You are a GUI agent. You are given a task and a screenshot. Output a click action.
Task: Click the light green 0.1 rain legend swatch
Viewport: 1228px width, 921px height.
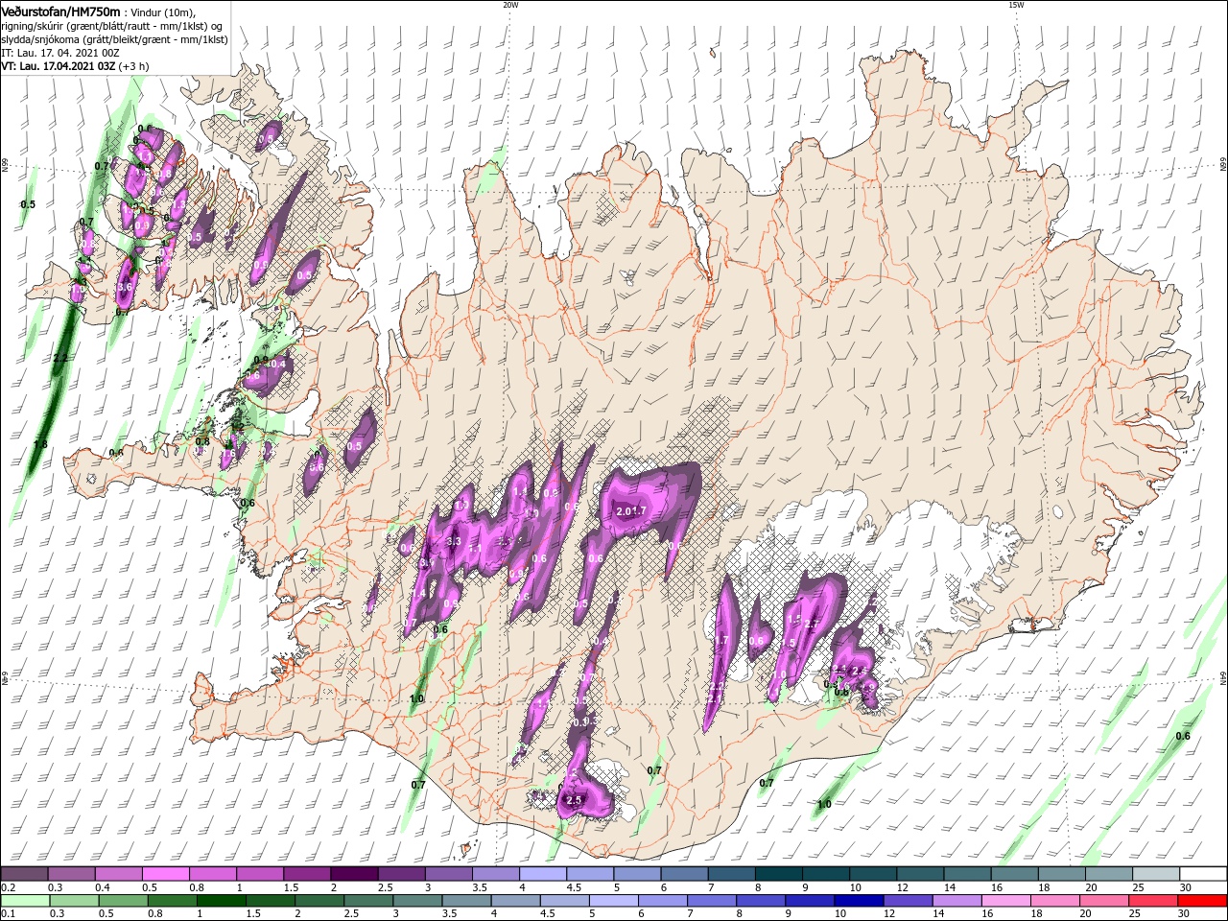(x=27, y=901)
